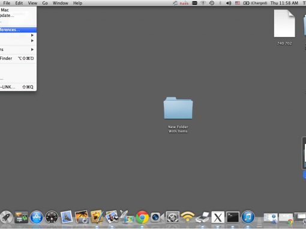Open System Preferences gear icon in Dock
Viewport: 306px width, 229px height.
coord(173,217)
